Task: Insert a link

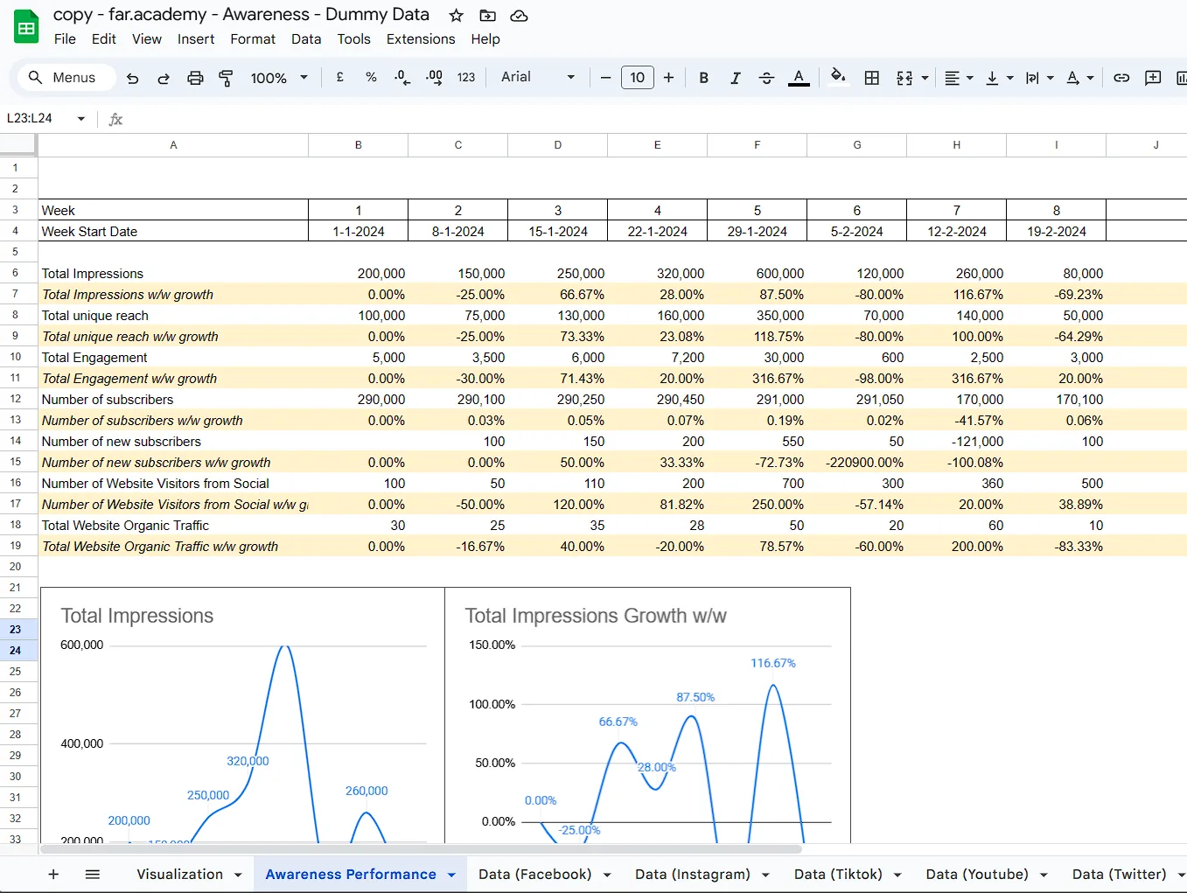Action: pyautogui.click(x=1121, y=78)
